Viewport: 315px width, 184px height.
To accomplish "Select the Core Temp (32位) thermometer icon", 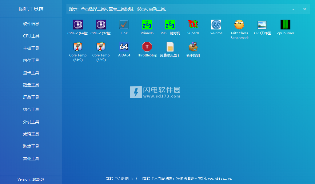I will pos(101,47).
